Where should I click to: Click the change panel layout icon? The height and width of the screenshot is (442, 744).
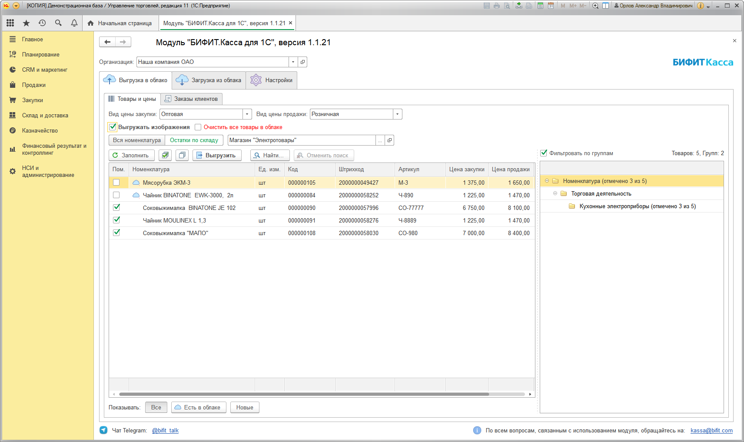pyautogui.click(x=605, y=6)
